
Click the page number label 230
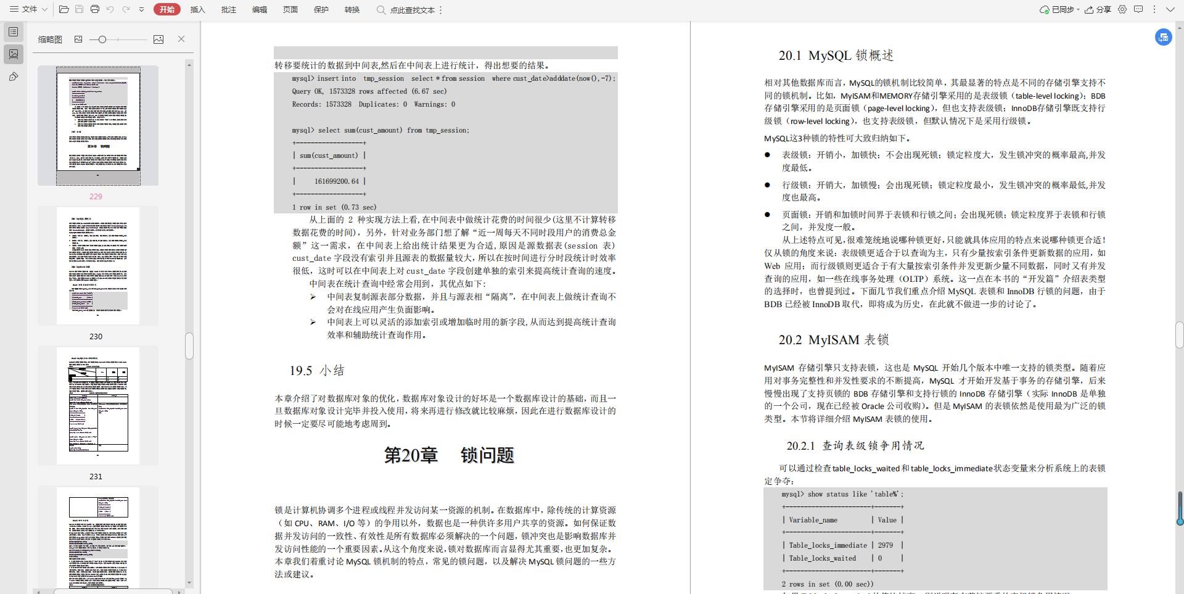[x=96, y=336]
